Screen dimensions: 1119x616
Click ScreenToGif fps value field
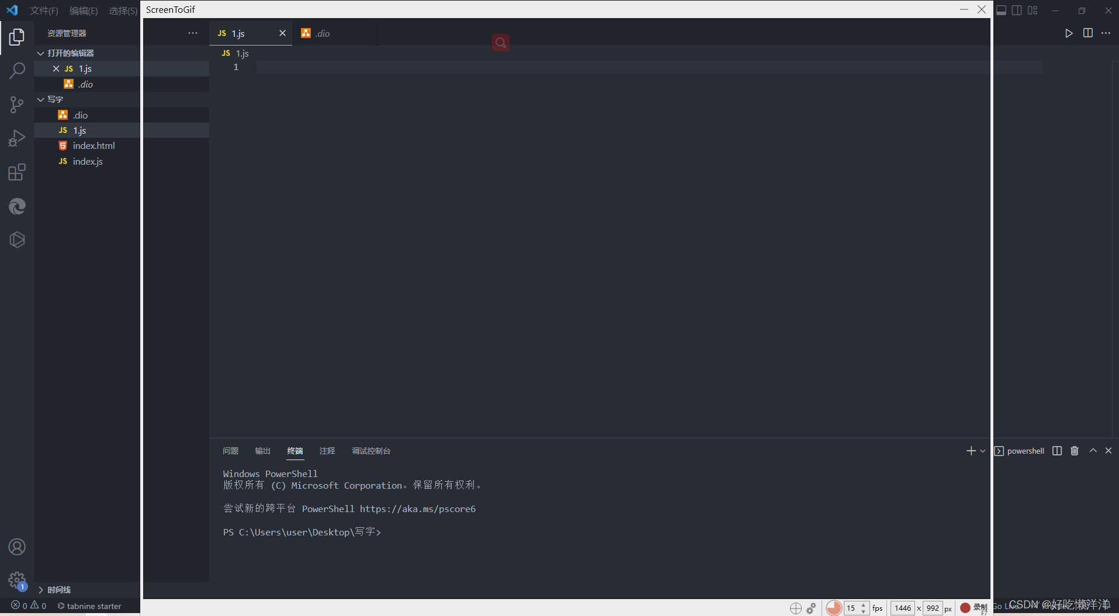tap(852, 608)
